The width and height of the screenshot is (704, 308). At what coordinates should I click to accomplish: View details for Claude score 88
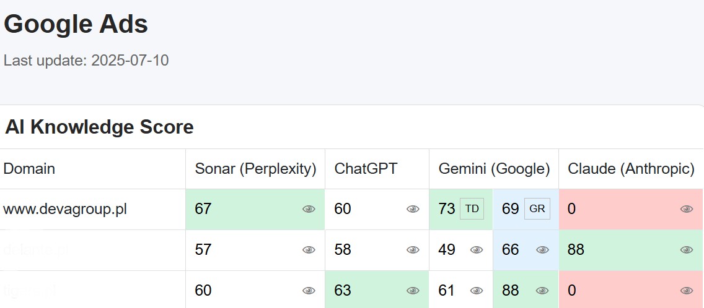687,250
